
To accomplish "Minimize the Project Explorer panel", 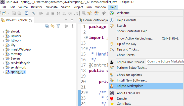I will 66,19.
